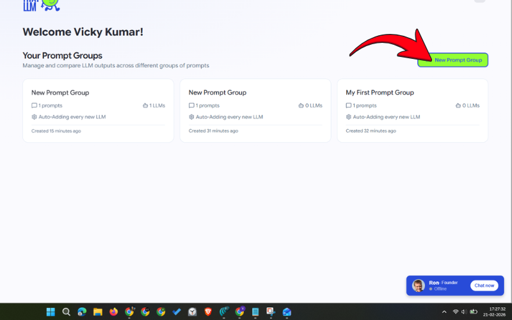Open the prompt group created 31 minutes ago
The height and width of the screenshot is (320, 512).
coord(255,111)
